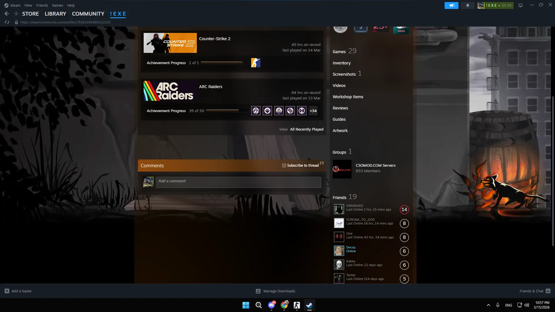Click the Counter-Strike 2 achievement progress bar
Screen dimensions: 555x312
click(x=222, y=63)
